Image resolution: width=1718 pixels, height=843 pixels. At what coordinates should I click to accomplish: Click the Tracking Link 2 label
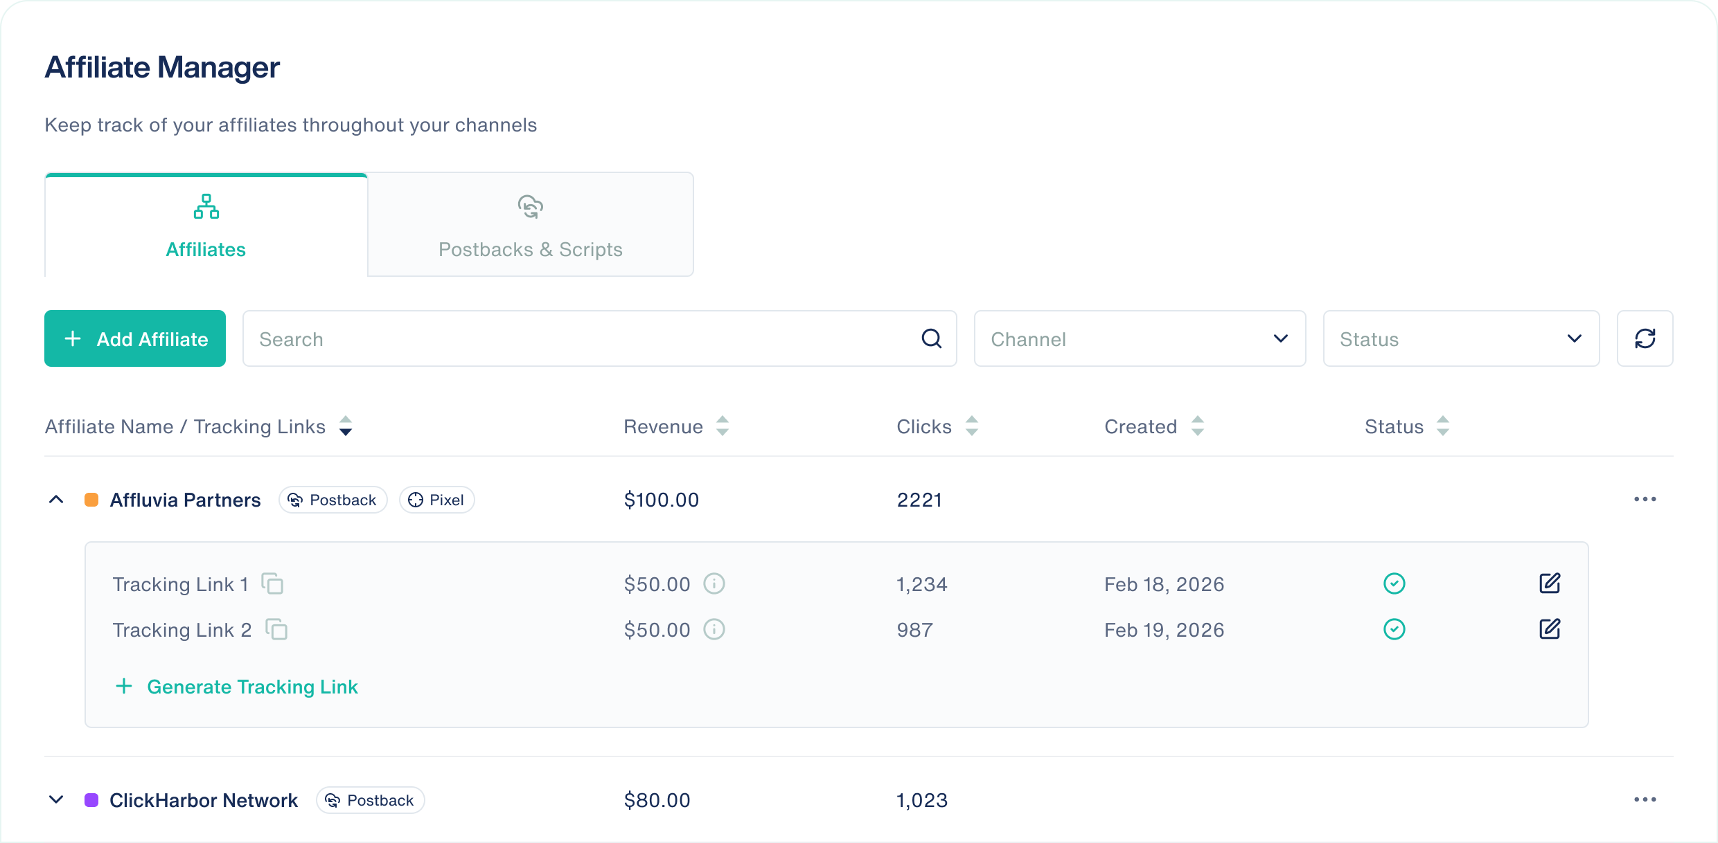tap(182, 630)
